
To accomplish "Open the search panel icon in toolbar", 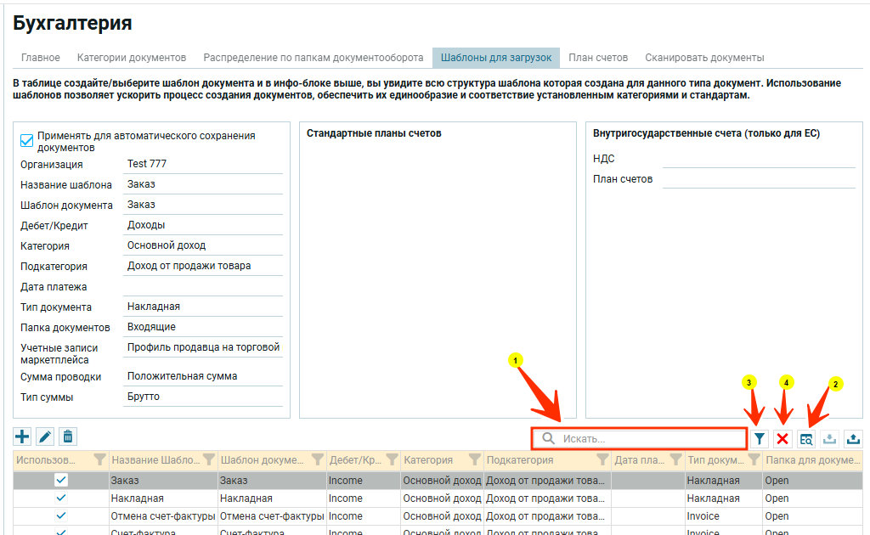I will coord(806,438).
